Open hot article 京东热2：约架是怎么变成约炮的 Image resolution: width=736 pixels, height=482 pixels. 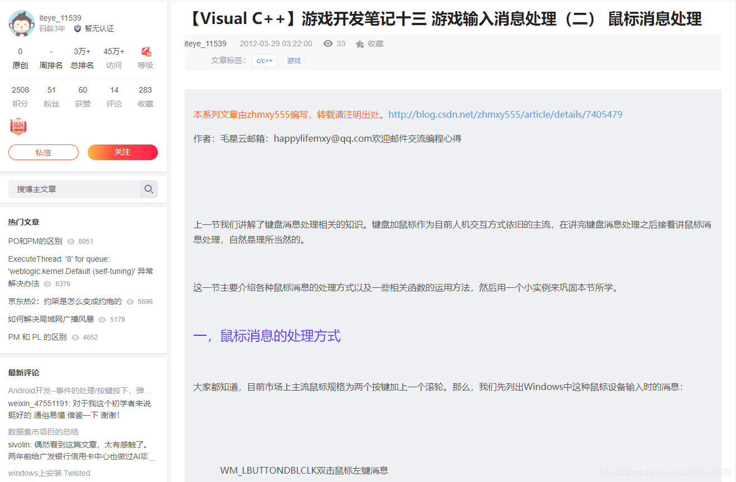[65, 301]
